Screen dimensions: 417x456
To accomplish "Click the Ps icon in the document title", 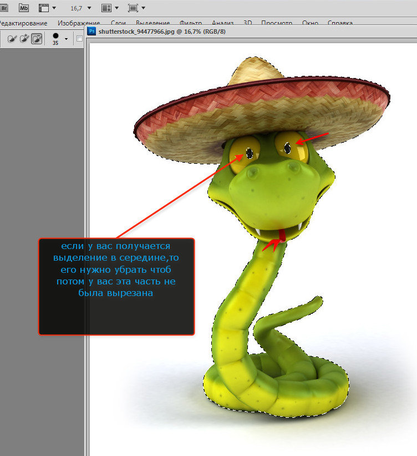I will [x=92, y=32].
